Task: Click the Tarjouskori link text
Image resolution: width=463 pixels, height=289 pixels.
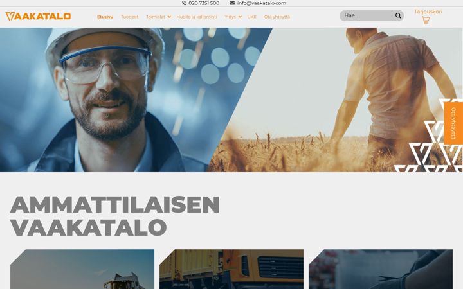Action: 428,12
